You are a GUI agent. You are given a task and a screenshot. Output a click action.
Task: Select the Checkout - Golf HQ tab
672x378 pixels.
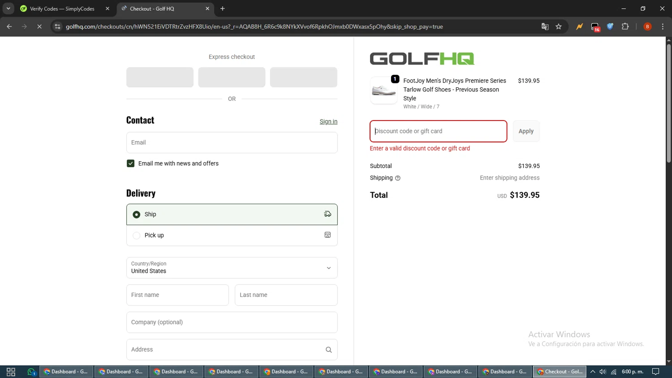point(166,9)
